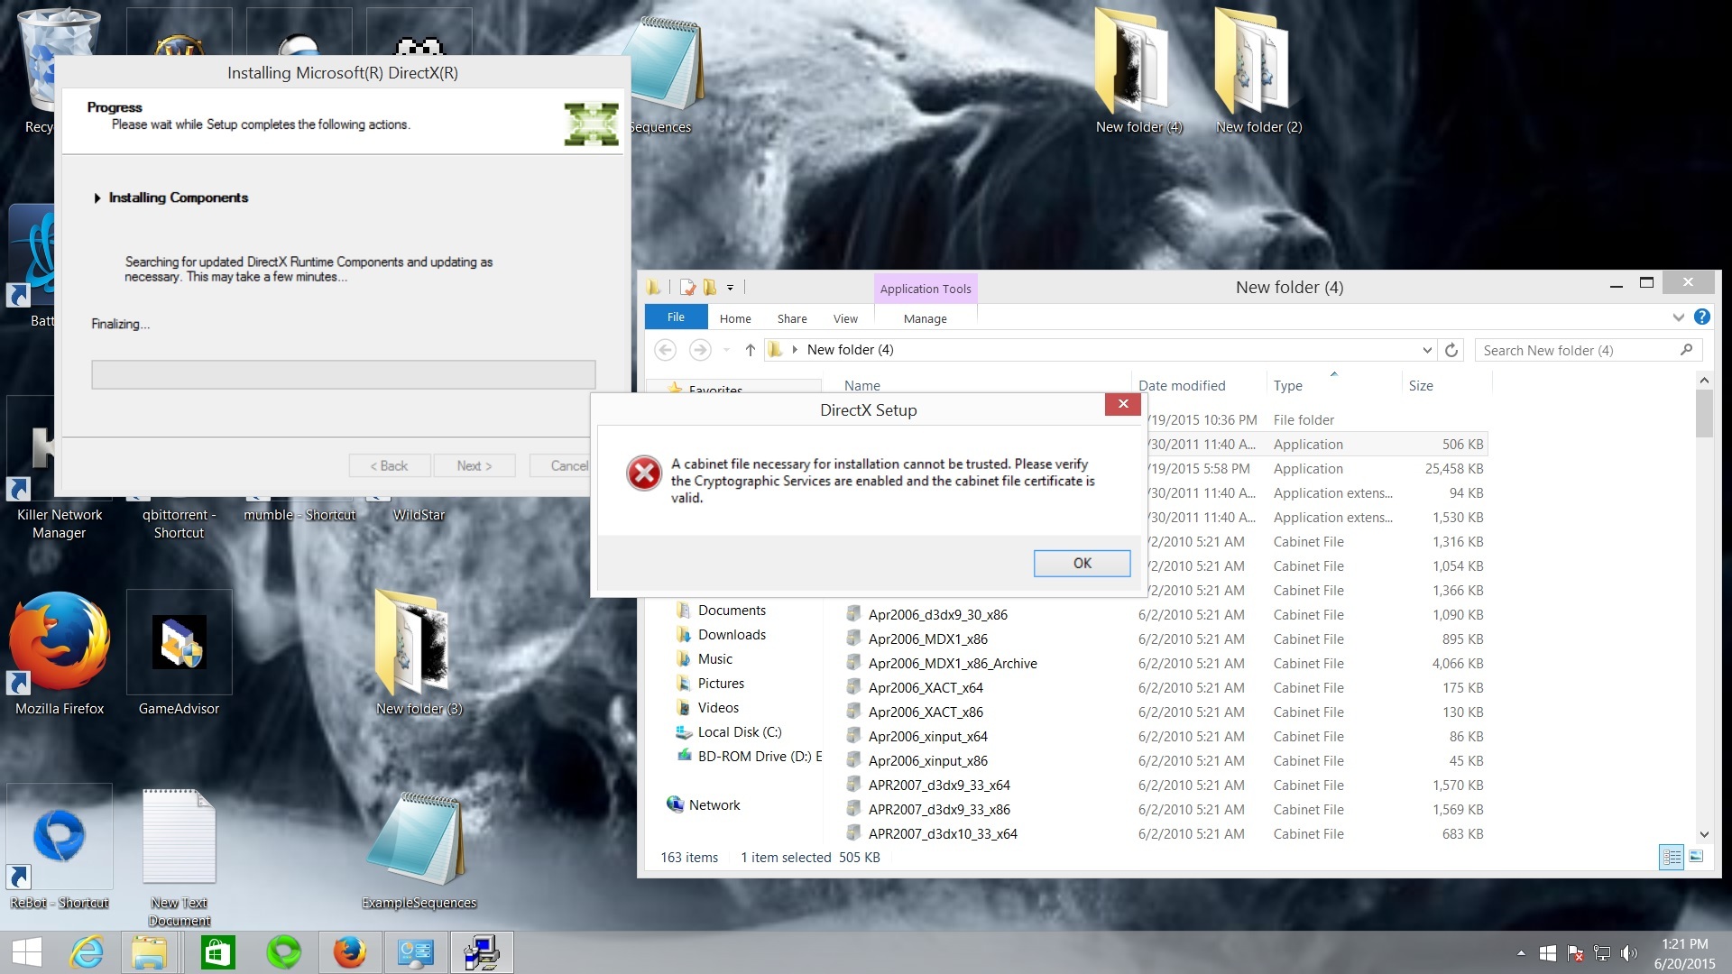Open the File tab in File Explorer
Viewport: 1732px width, 974px height.
pyautogui.click(x=676, y=317)
